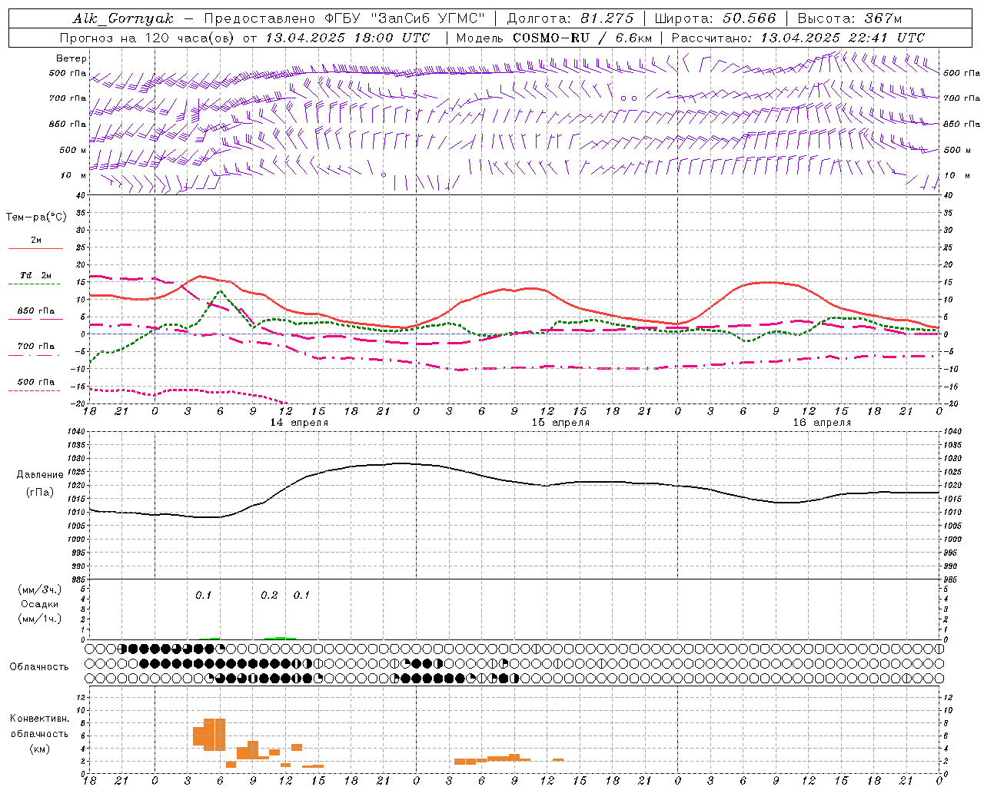Click the (мм/3ч.) precipitation unit label
Image resolution: width=984 pixels, height=787 pixels.
(40, 589)
